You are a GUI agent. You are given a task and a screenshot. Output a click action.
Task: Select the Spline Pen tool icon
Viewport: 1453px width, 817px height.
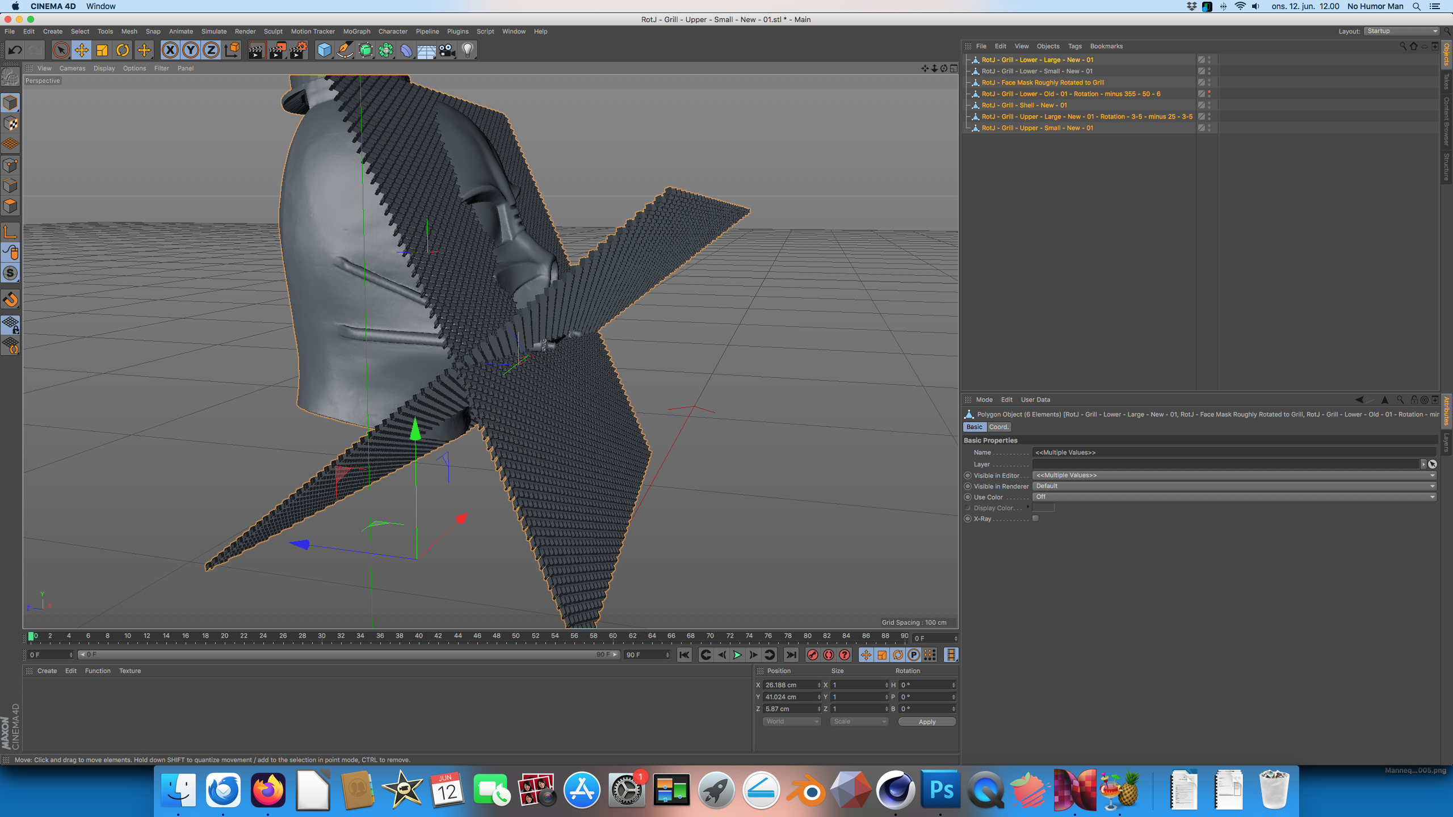coord(345,50)
